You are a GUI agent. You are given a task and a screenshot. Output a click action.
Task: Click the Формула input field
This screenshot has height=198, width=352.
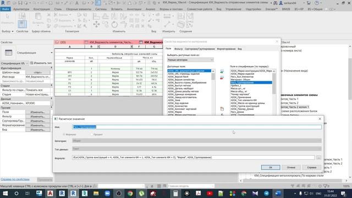click(194, 158)
